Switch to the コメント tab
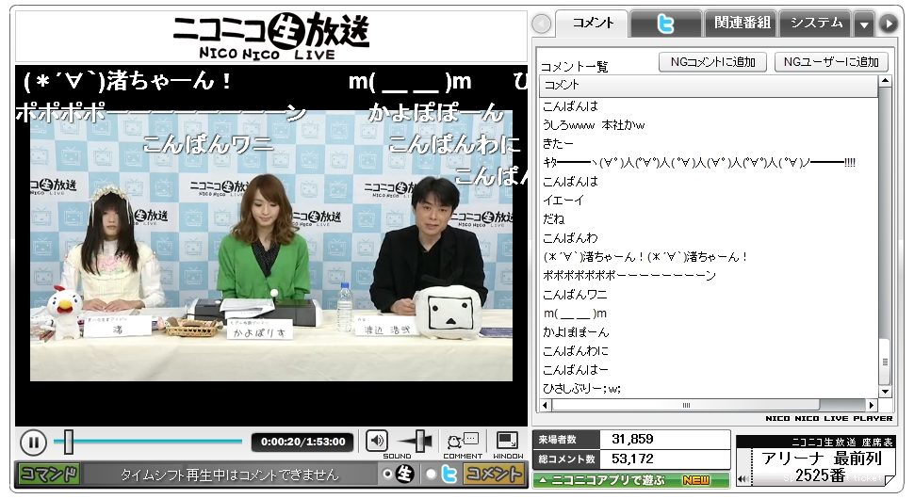 [593, 24]
